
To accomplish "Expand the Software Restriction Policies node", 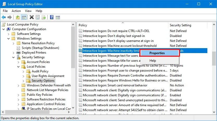I will pos(18,100).
